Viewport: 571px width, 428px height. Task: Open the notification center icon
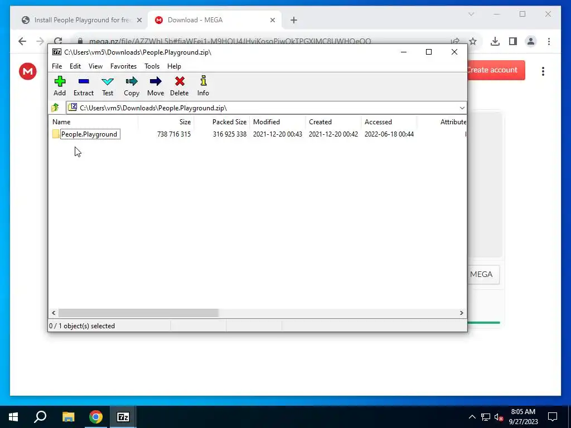point(553,417)
